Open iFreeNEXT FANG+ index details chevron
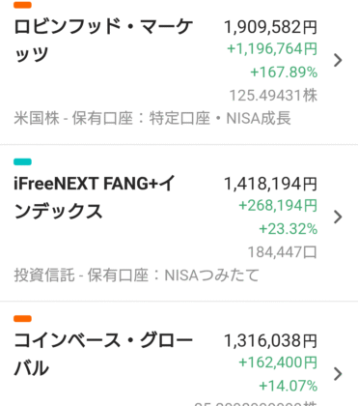The width and height of the screenshot is (358, 406). pos(338,217)
